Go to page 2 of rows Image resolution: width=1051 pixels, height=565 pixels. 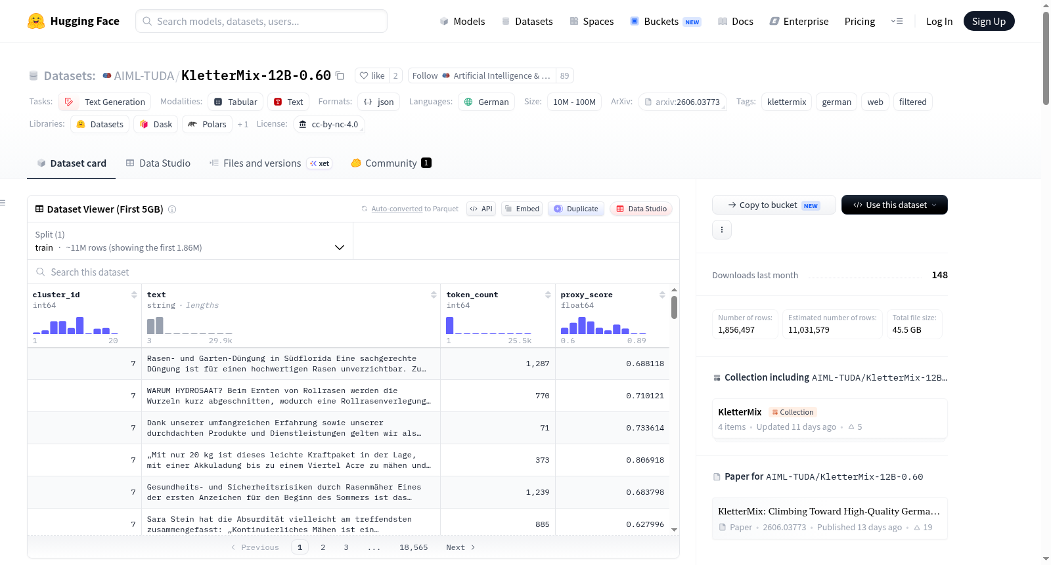[323, 547]
